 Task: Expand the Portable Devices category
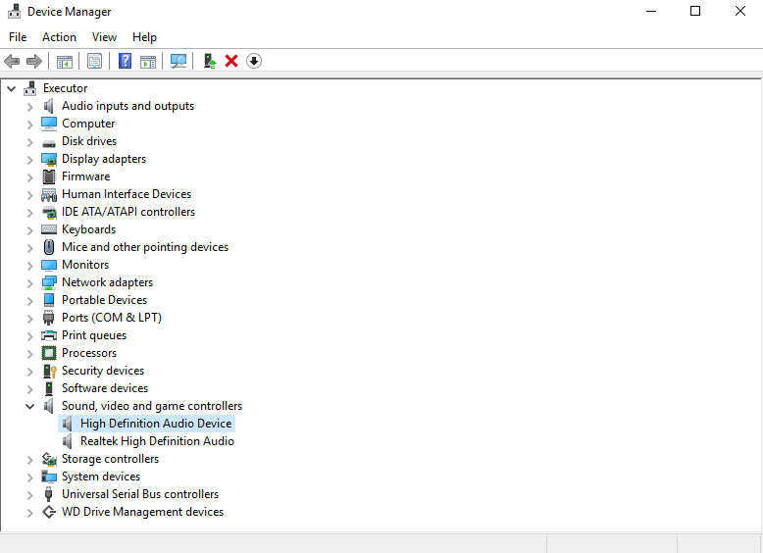[30, 301]
